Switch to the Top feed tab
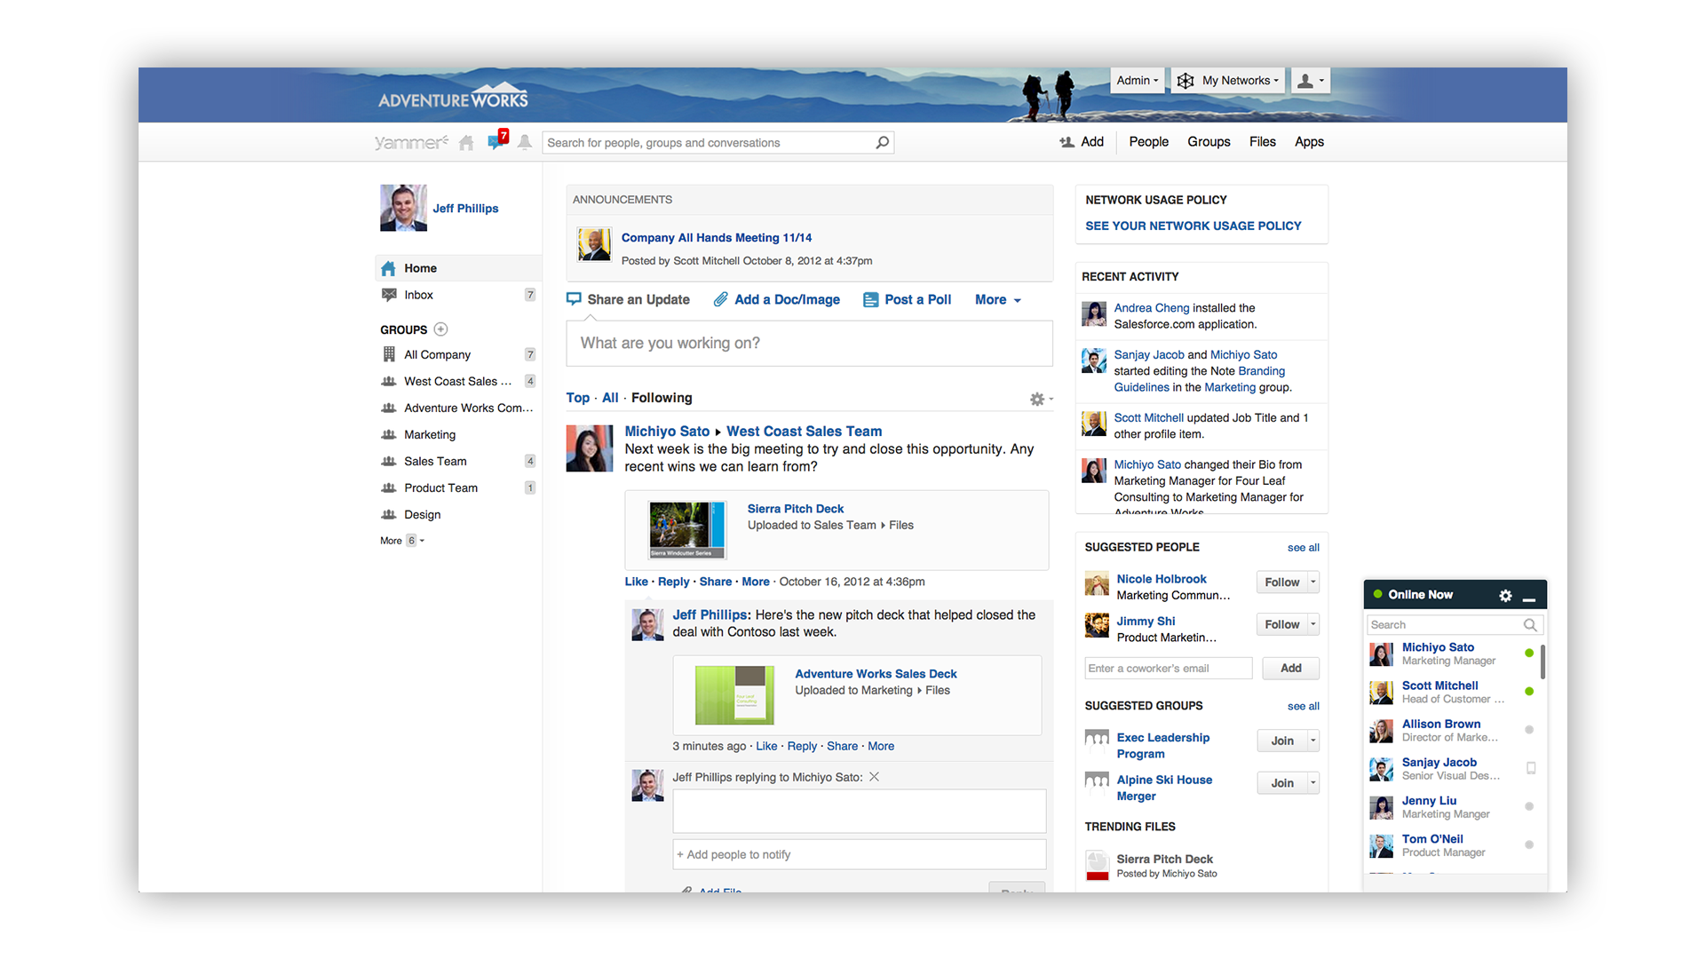Image resolution: width=1705 pixels, height=959 pixels. [x=577, y=398]
